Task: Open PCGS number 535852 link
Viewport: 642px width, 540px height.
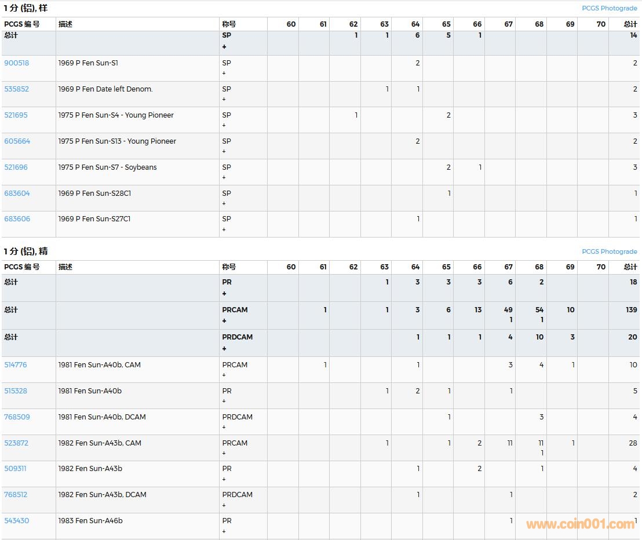Action: click(16, 89)
